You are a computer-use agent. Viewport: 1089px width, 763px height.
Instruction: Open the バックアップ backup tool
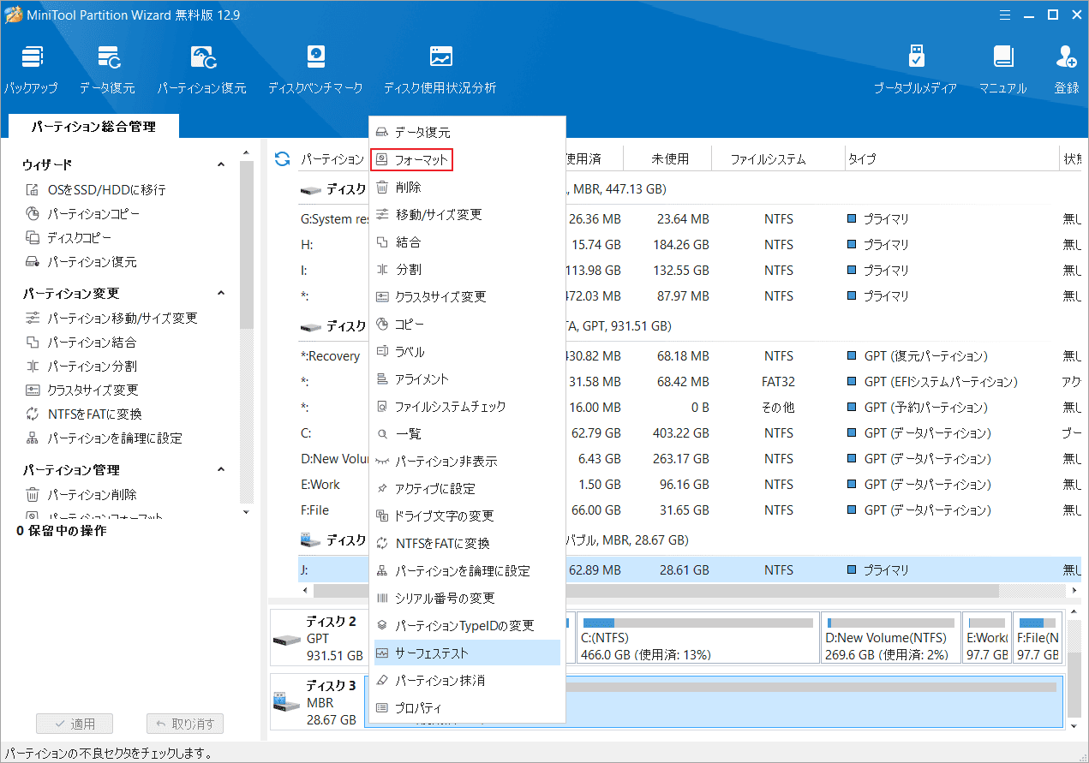tap(32, 69)
